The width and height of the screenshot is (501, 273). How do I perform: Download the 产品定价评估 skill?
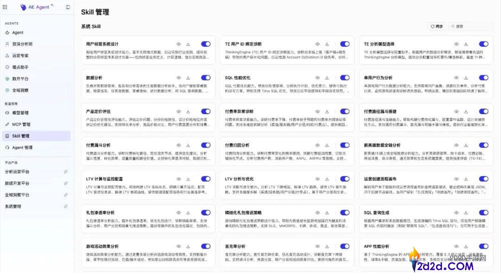188,111
